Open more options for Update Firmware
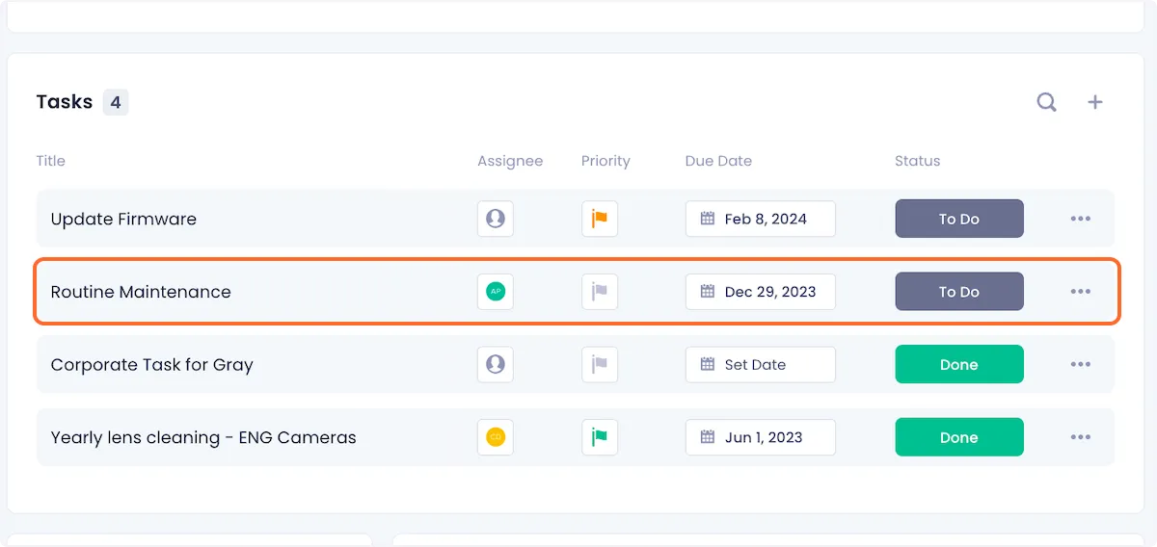The width and height of the screenshot is (1157, 547). [1081, 219]
